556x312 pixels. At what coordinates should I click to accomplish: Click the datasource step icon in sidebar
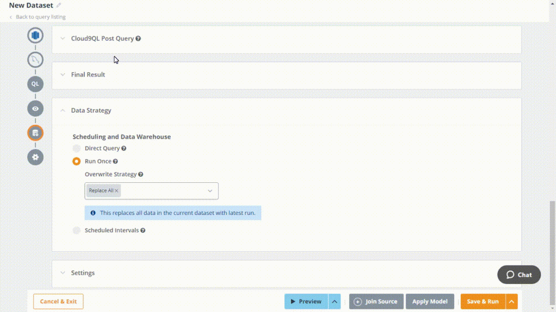click(x=35, y=35)
